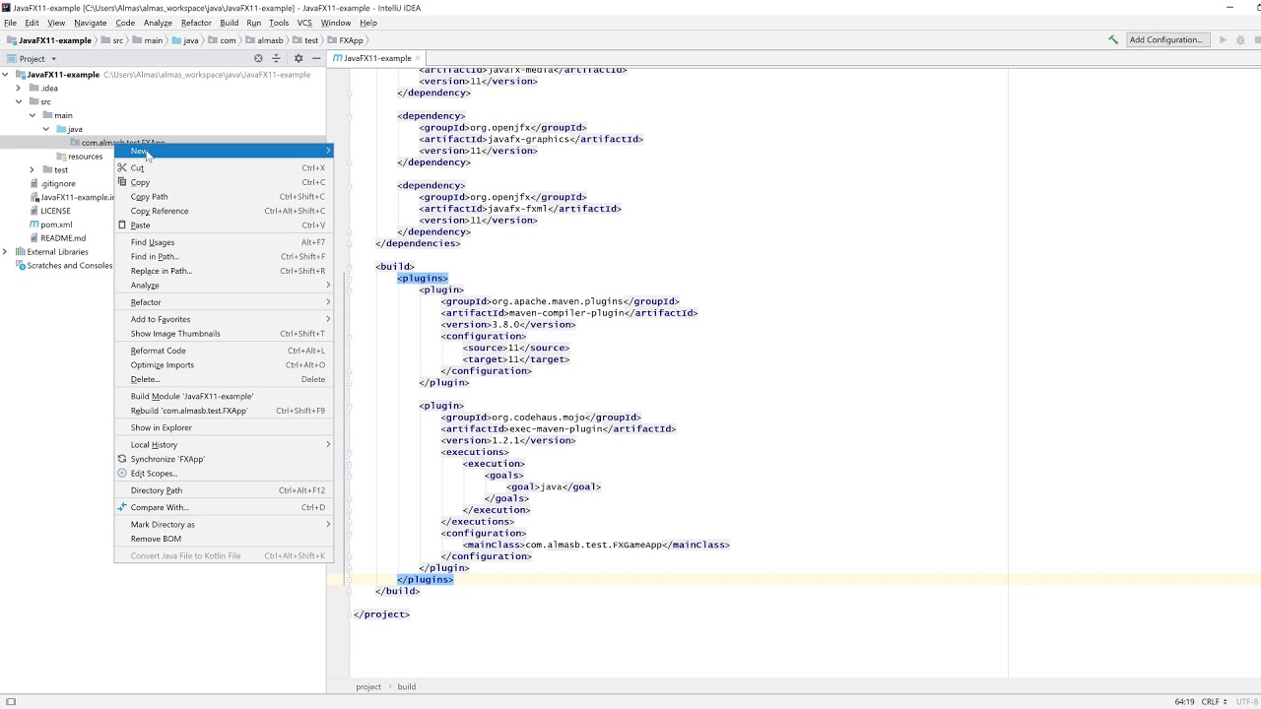This screenshot has width=1261, height=709.
Task: Click the Maven icon on JavaFX11-example editor tab
Action: [338, 58]
